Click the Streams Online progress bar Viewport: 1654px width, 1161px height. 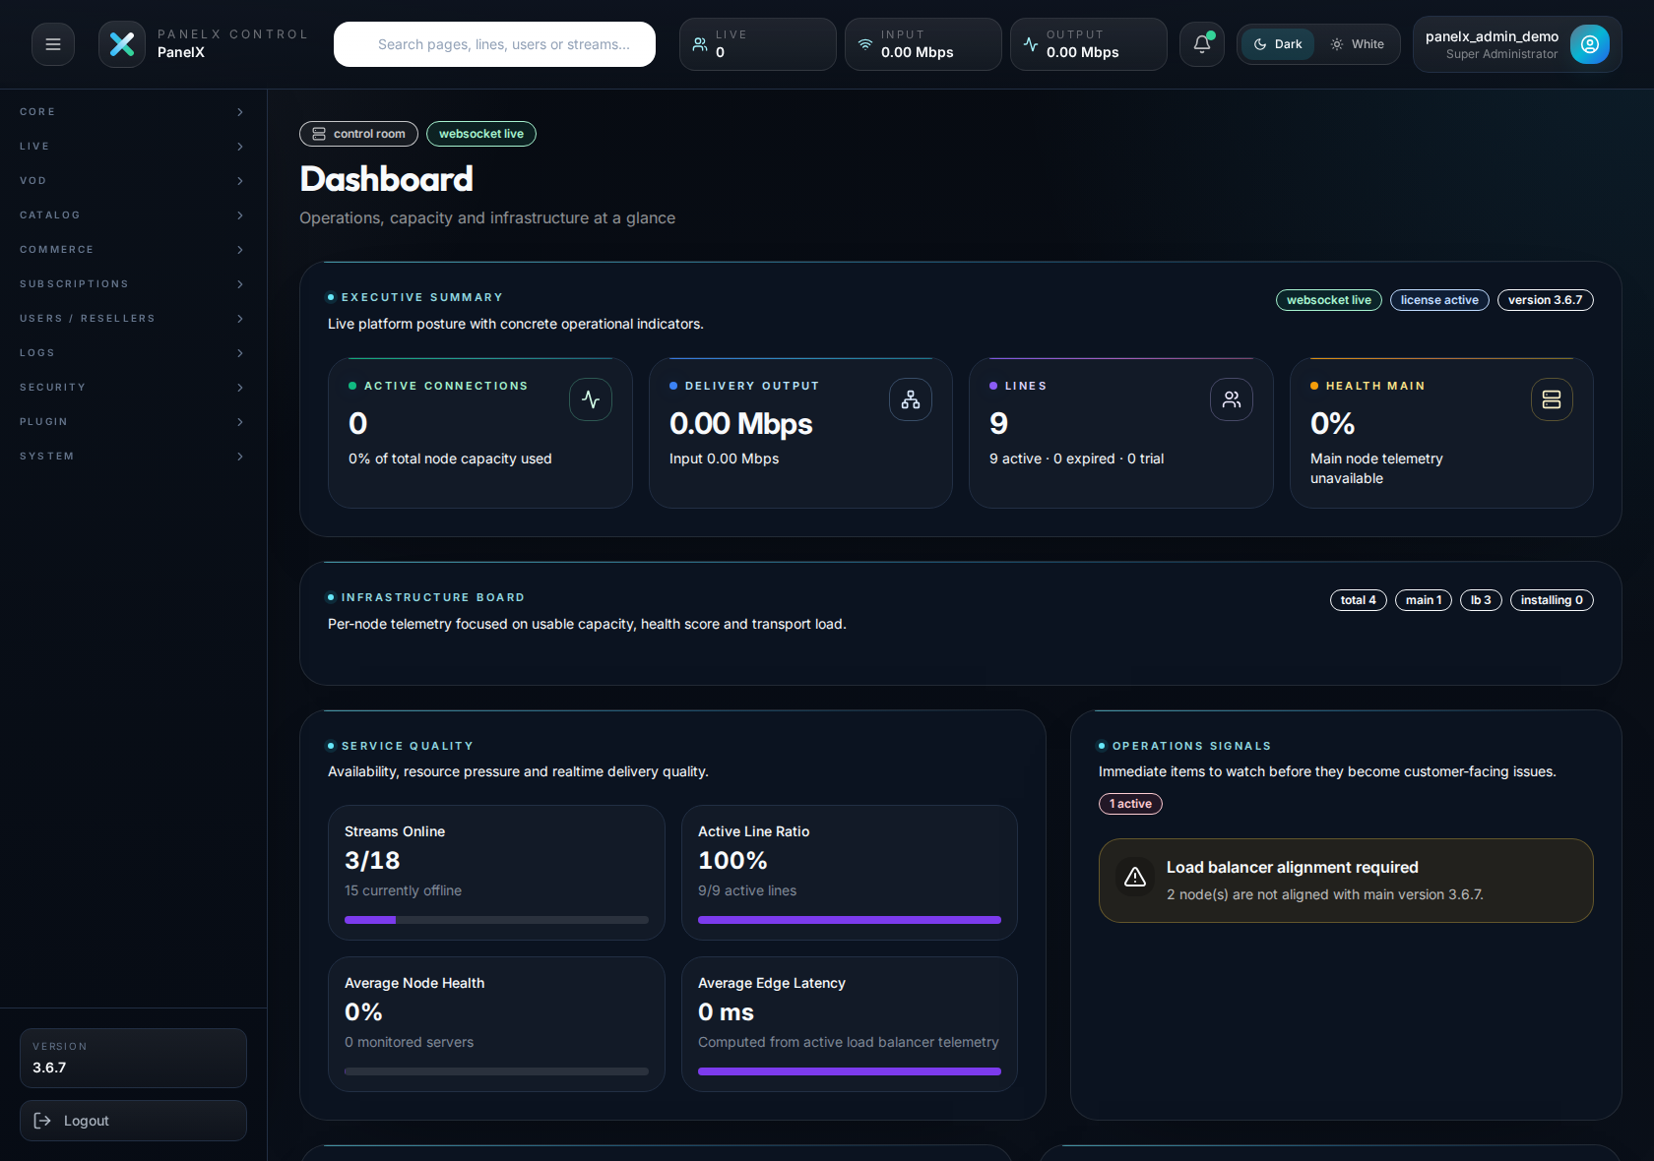pyautogui.click(x=496, y=920)
